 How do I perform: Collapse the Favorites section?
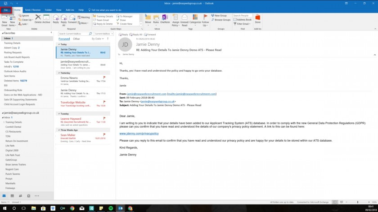click(x=3, y=33)
